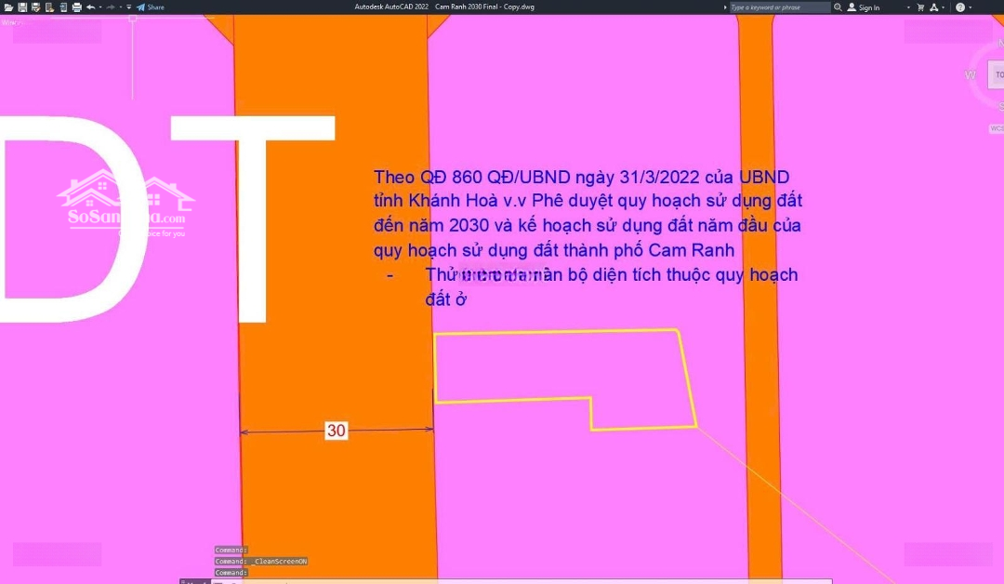Click the search magnifier icon
The height and width of the screenshot is (584, 1004).
click(x=838, y=7)
